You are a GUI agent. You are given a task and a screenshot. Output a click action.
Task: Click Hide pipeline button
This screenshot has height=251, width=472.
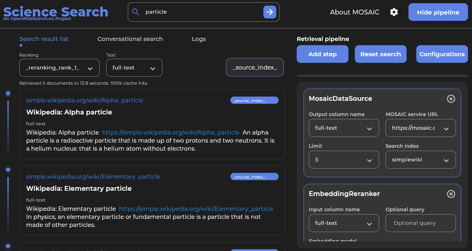pyautogui.click(x=438, y=12)
